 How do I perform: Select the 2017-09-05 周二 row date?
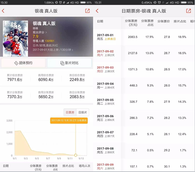tap(106, 102)
